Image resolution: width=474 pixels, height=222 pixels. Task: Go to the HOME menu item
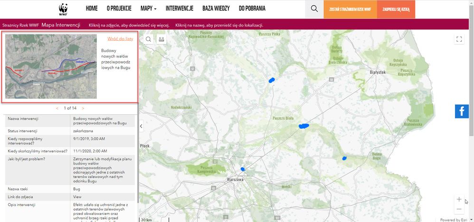click(92, 9)
